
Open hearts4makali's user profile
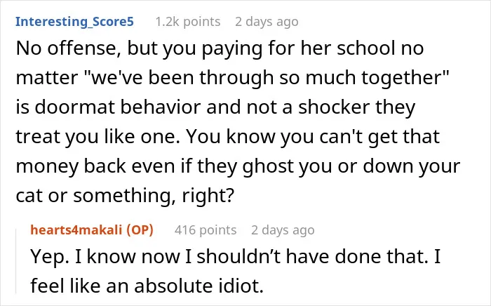click(76, 230)
